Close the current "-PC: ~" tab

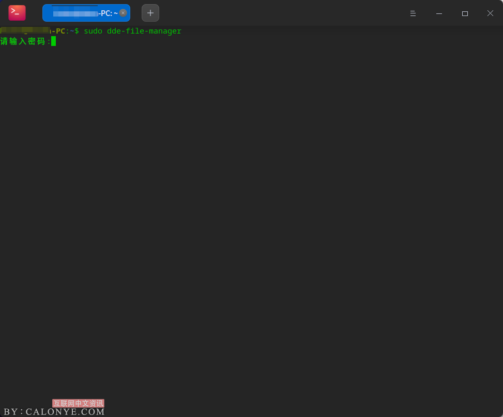point(123,13)
